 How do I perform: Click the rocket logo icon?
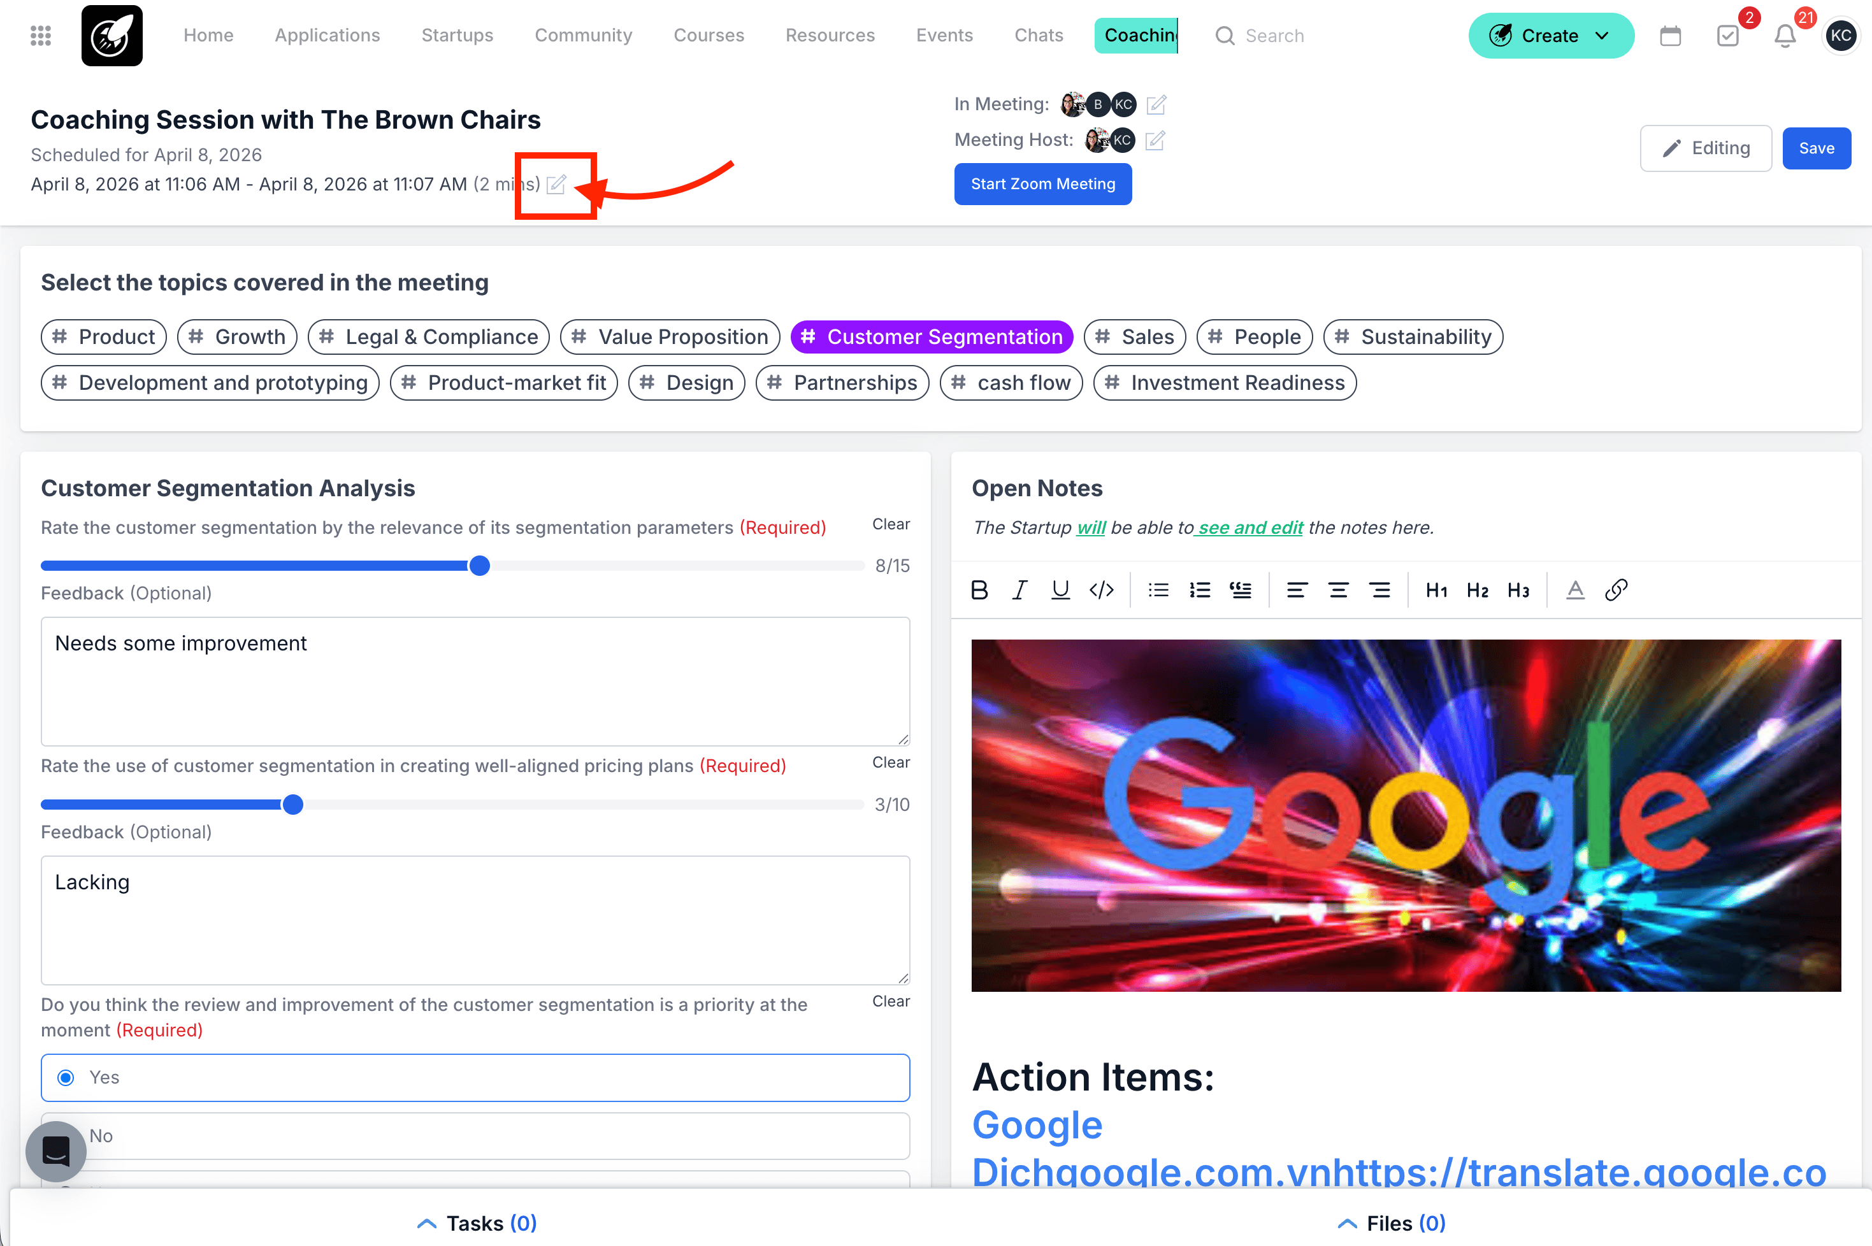tap(112, 36)
